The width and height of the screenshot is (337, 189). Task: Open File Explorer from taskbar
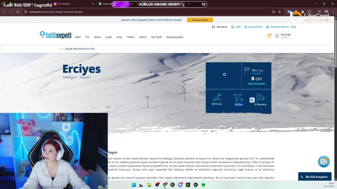149,185
